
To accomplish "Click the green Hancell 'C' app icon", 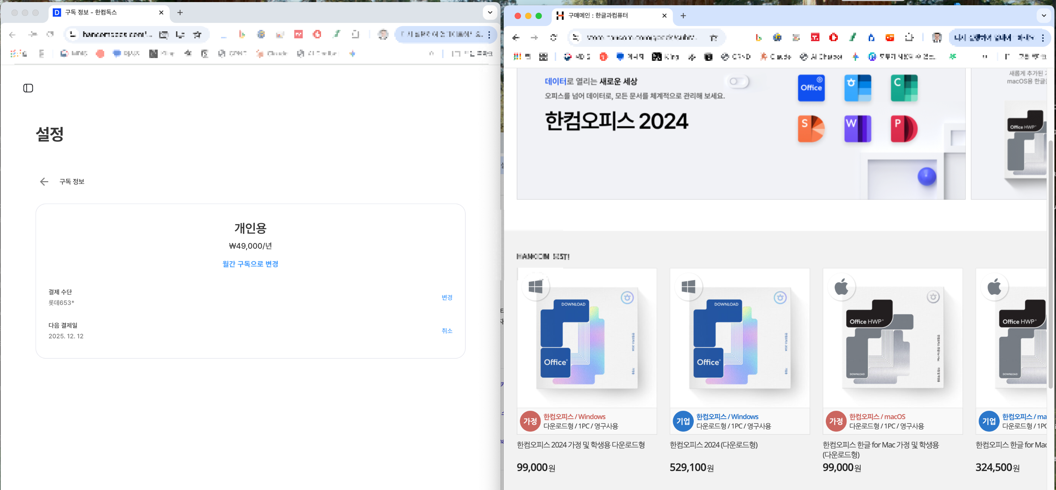I will pos(904,88).
